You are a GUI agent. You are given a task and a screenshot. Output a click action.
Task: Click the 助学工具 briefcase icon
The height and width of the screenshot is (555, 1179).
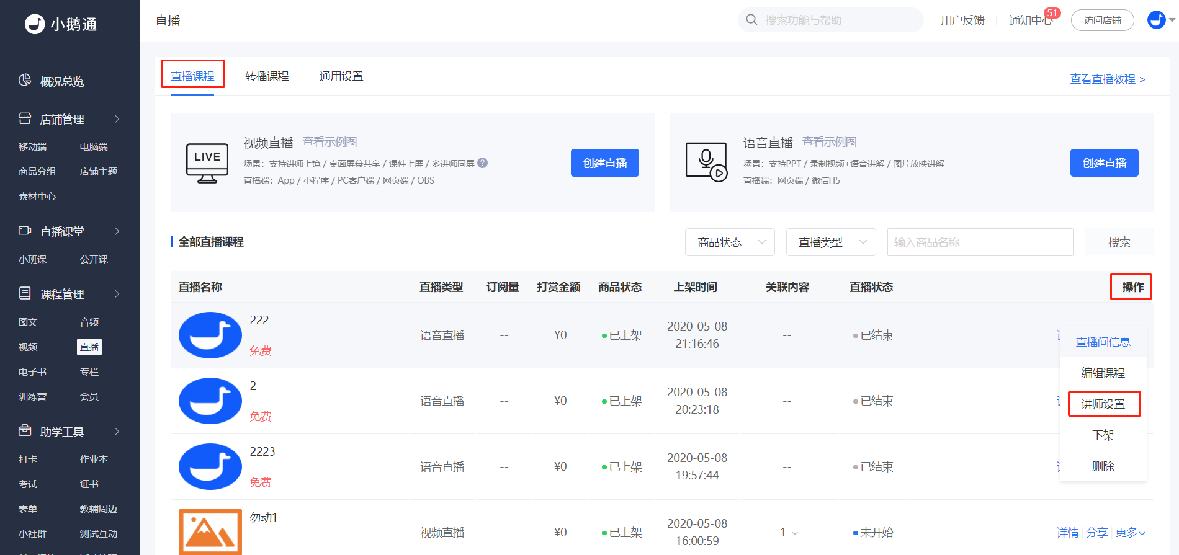point(25,431)
